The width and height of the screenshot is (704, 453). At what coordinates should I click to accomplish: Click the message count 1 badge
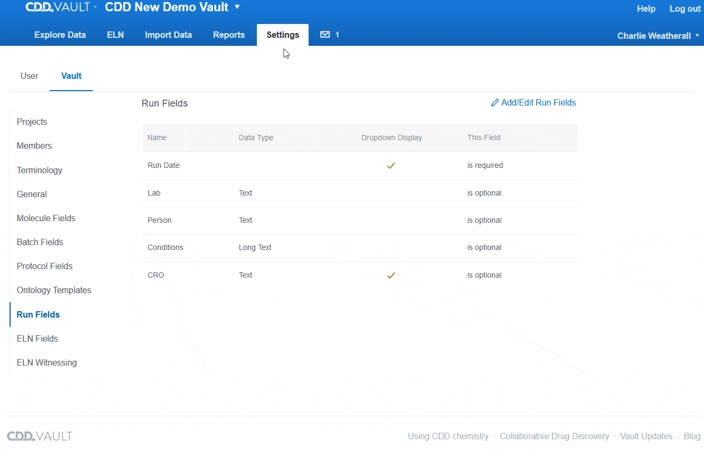(x=337, y=35)
